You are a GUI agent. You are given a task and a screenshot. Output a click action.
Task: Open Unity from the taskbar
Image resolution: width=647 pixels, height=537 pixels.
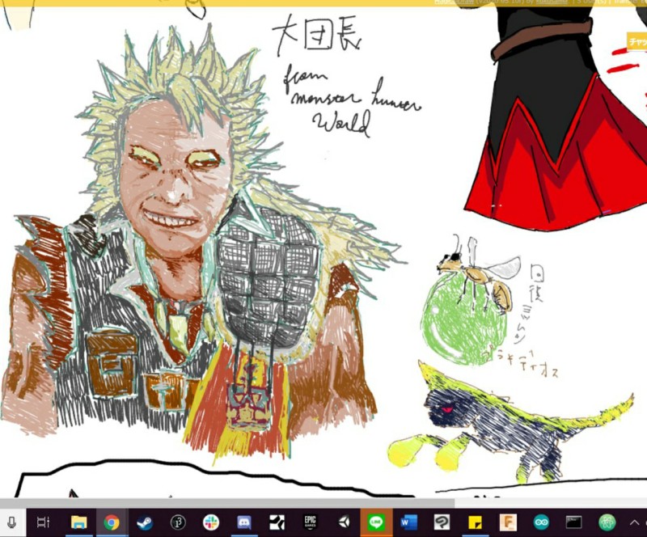(x=343, y=522)
